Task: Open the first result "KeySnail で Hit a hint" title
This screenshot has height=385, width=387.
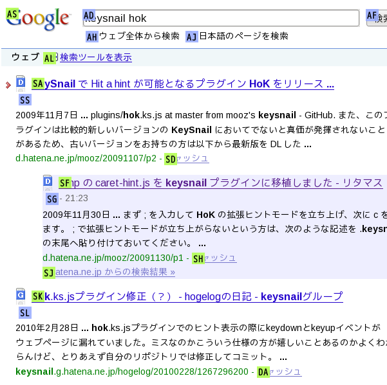Action: 183,84
